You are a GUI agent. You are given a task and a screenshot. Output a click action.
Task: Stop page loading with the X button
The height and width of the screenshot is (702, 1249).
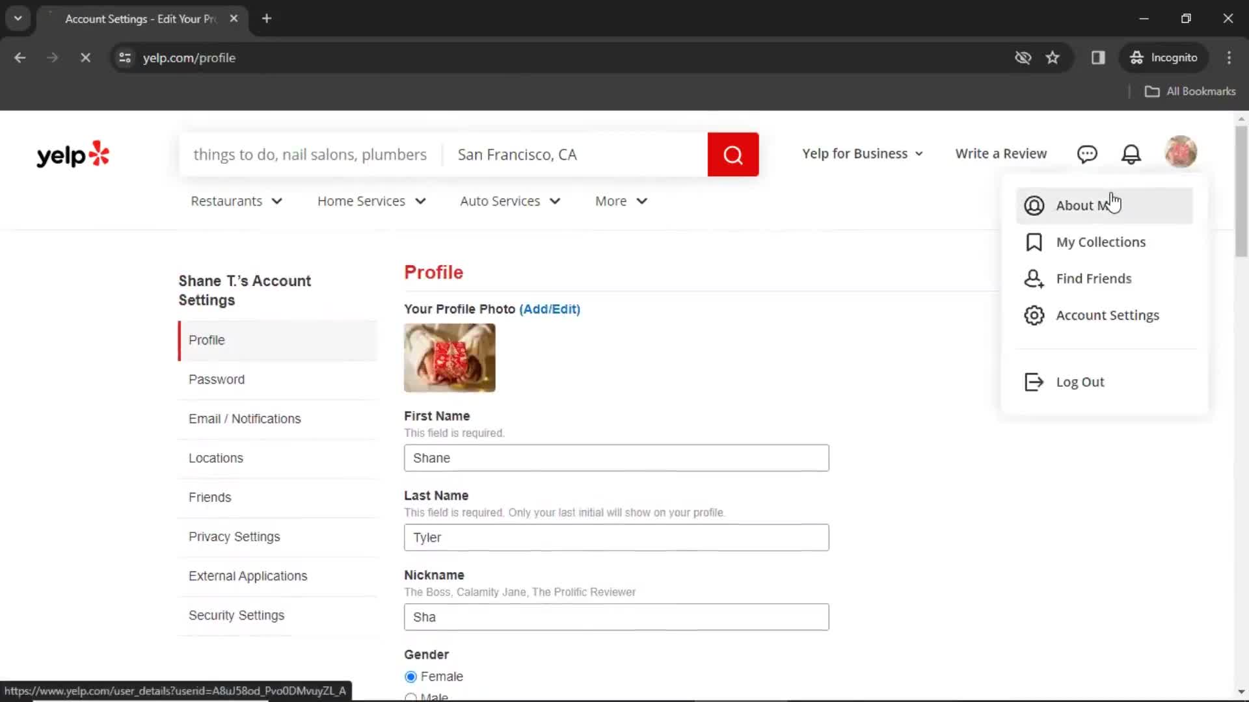click(85, 58)
